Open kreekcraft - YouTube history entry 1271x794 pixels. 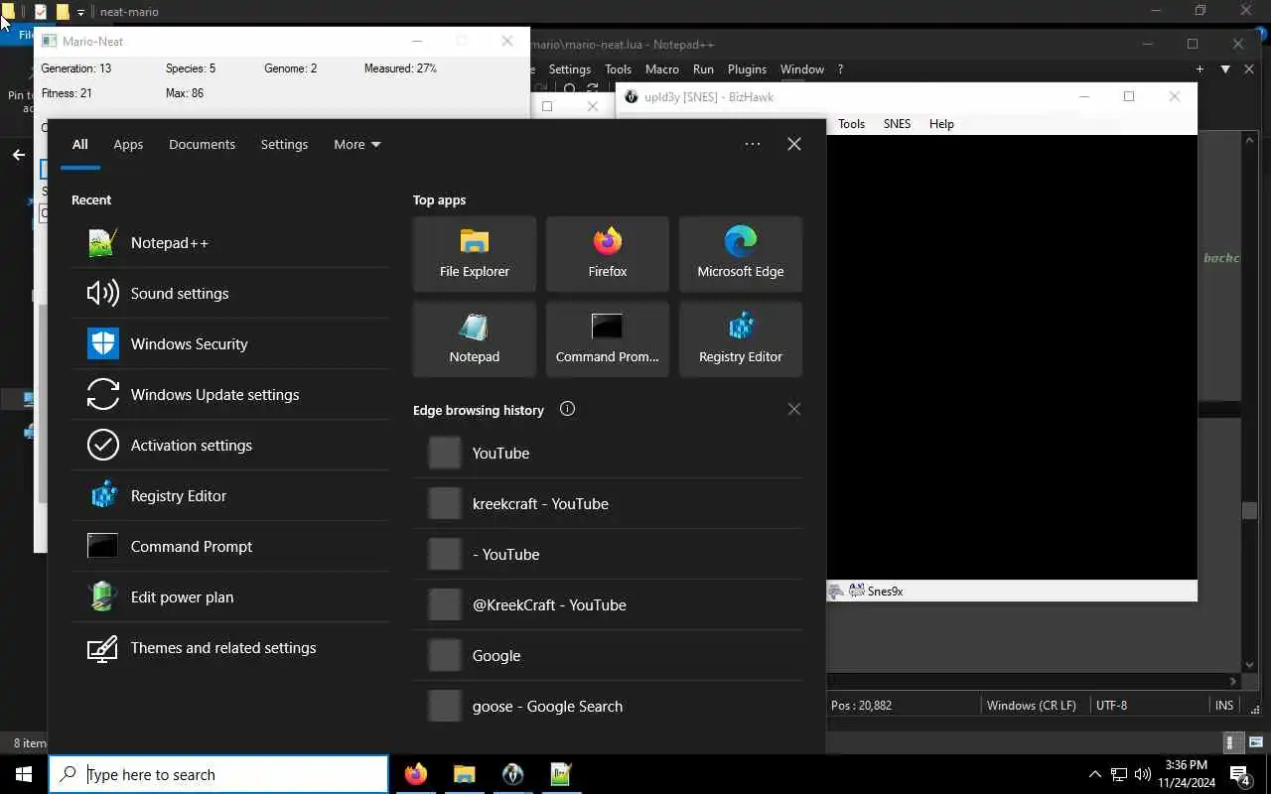[x=608, y=503]
